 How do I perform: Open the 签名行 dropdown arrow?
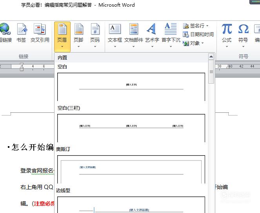207,26
